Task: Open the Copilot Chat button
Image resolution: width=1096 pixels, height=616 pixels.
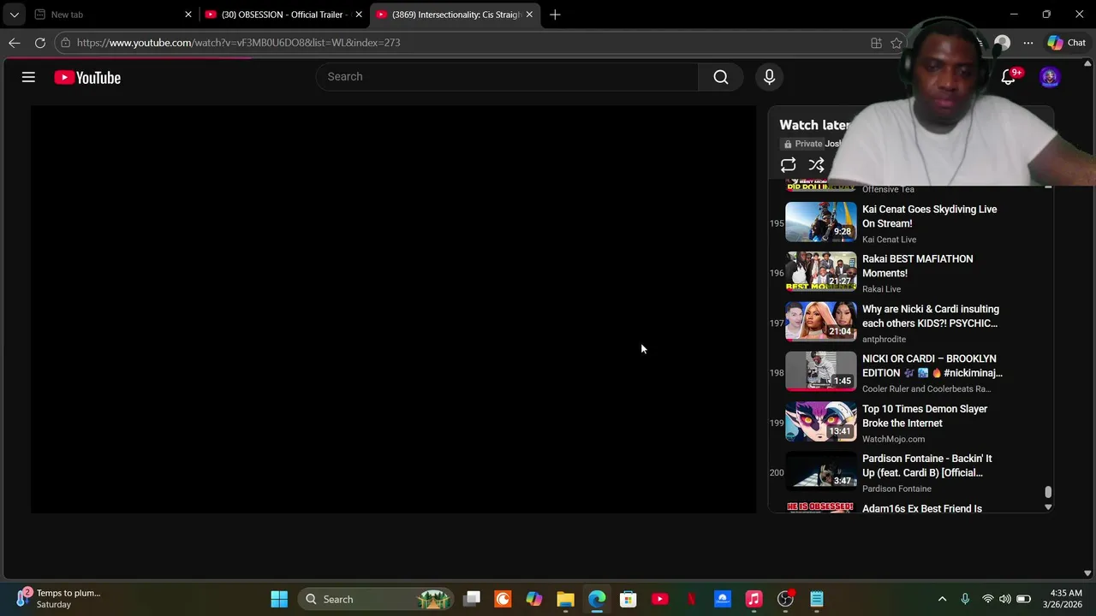Action: [1066, 42]
